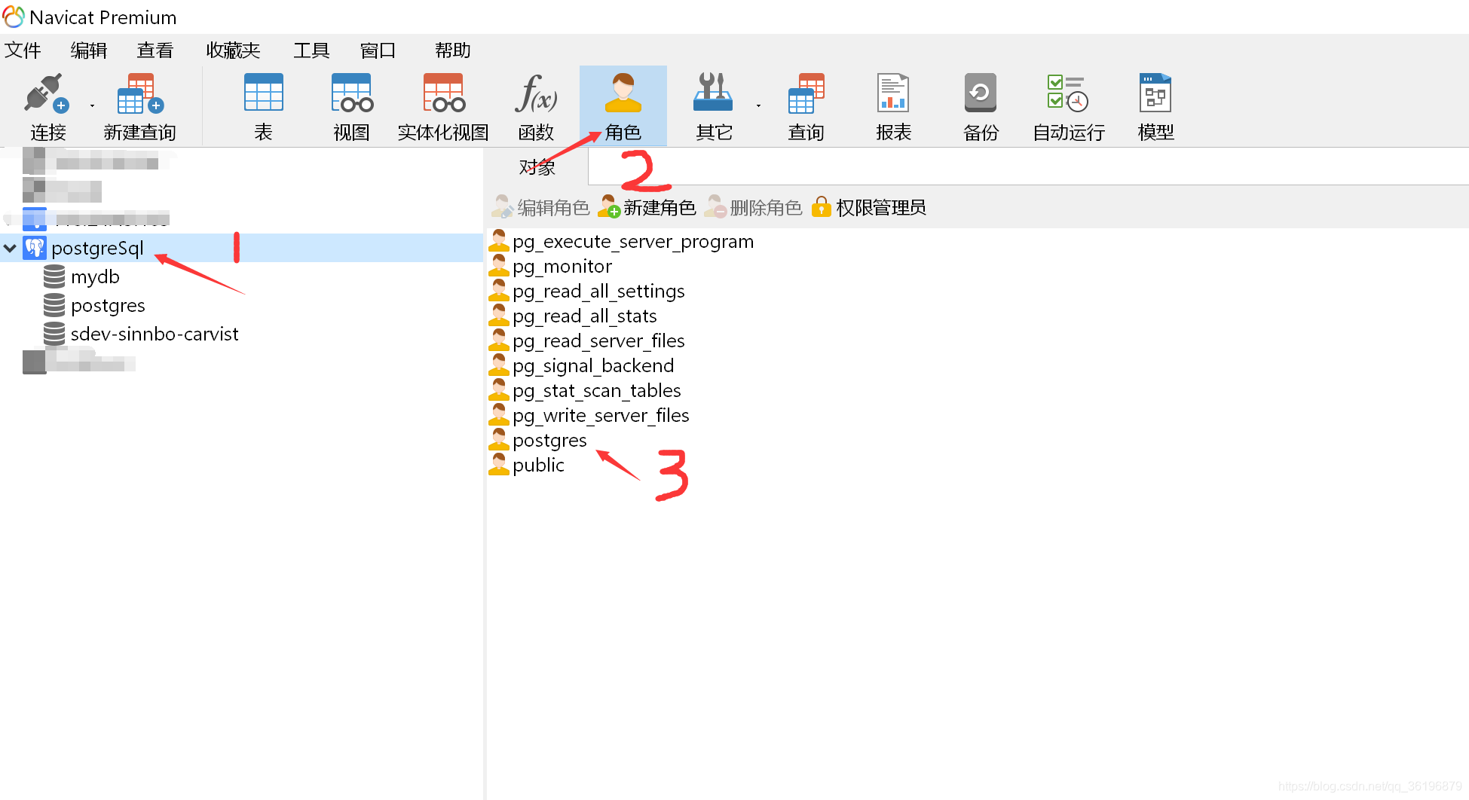1469x800 pixels.
Task: Select the postgres database in tree
Action: (x=108, y=305)
